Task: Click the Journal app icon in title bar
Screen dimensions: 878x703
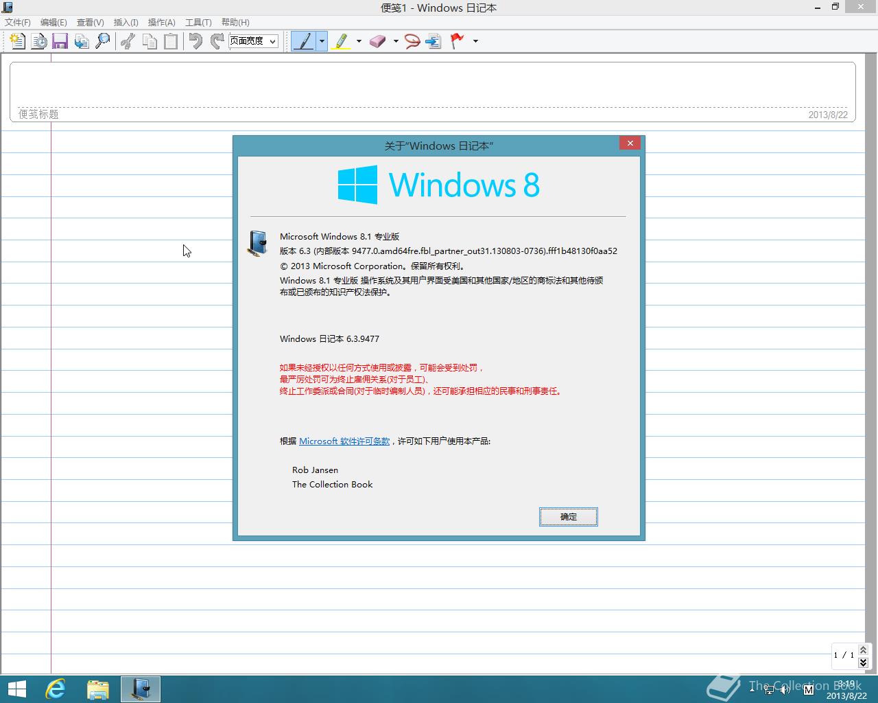Action: pos(7,8)
